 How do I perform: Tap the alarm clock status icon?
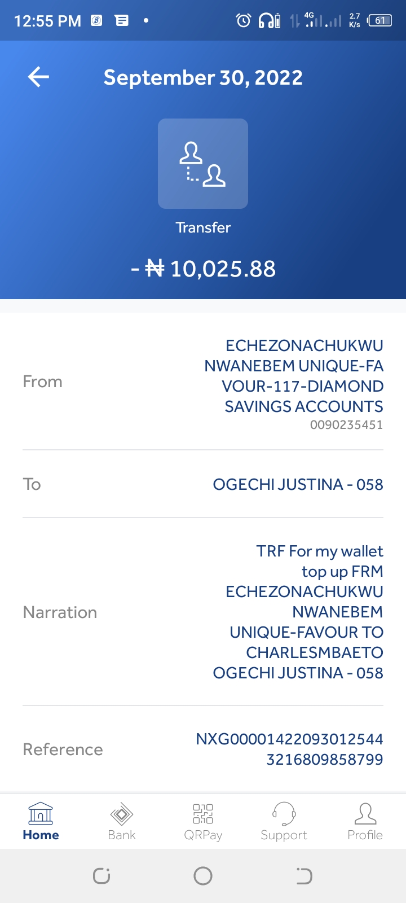(244, 21)
